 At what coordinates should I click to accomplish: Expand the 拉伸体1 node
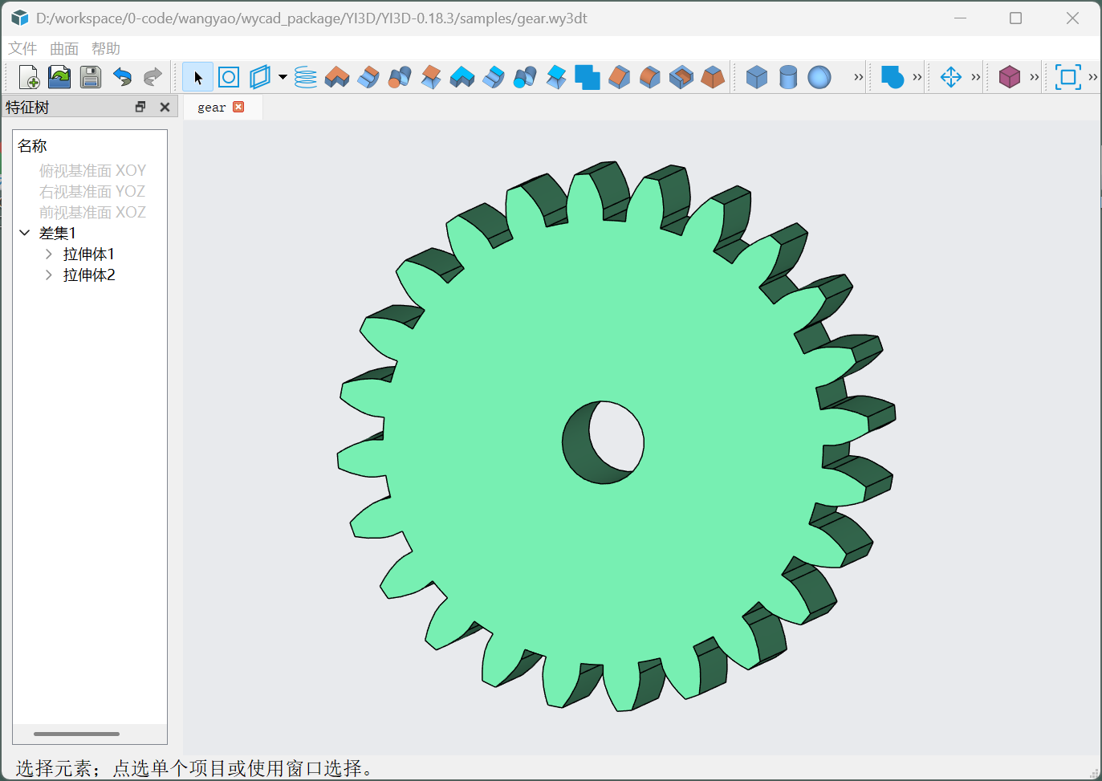point(49,254)
